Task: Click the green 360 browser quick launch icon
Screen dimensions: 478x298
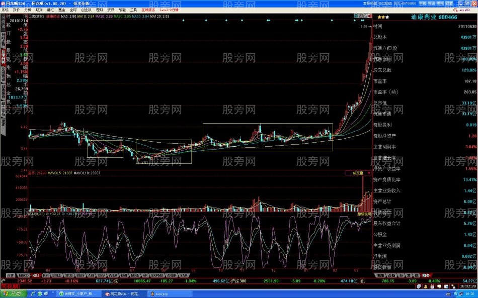Action: point(40,294)
